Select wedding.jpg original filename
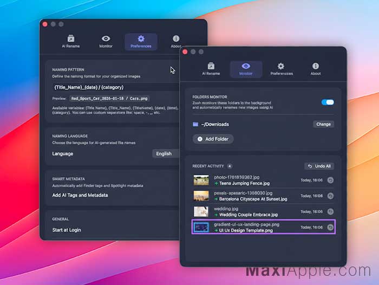This screenshot has height=285, width=379. coord(226,209)
